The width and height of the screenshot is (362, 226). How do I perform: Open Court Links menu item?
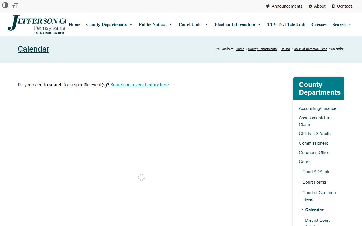coord(190,25)
